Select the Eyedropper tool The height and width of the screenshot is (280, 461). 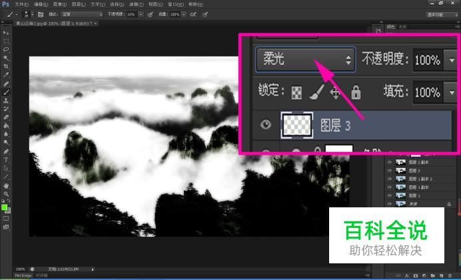tap(6, 75)
